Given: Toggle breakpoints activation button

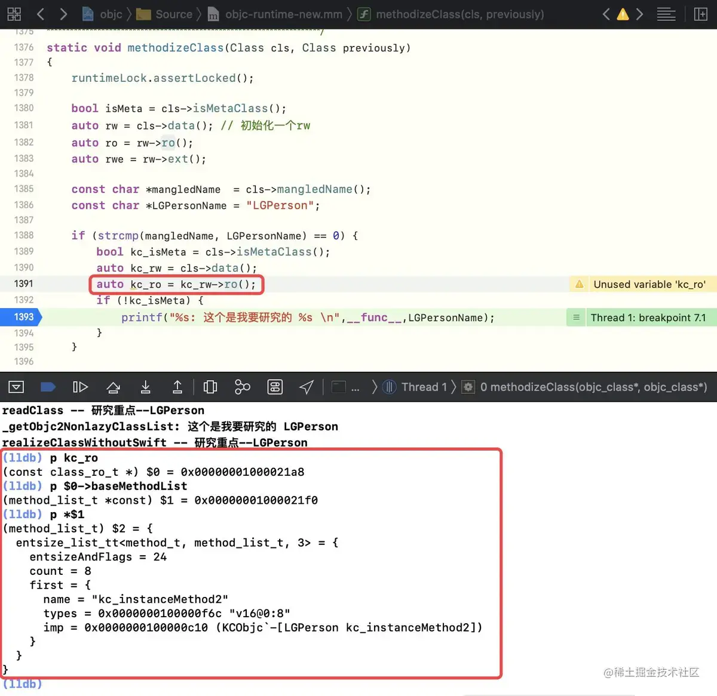Looking at the screenshot, I should [48, 387].
